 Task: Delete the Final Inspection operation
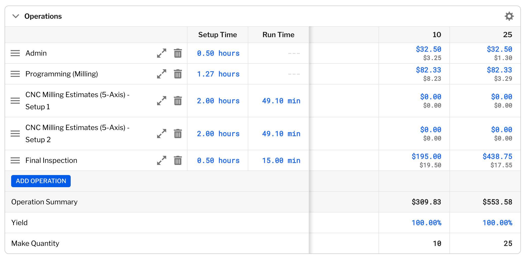178,160
